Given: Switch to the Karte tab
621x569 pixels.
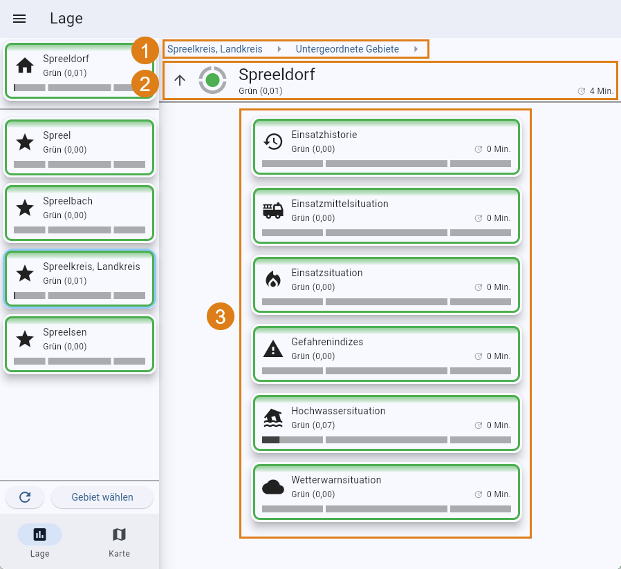Looking at the screenshot, I should click(x=119, y=541).
